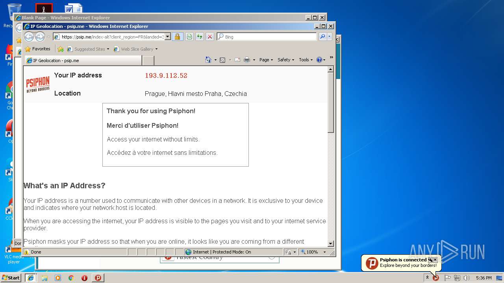Launch Opera from the taskbar
The width and height of the screenshot is (504, 283).
pos(84,278)
